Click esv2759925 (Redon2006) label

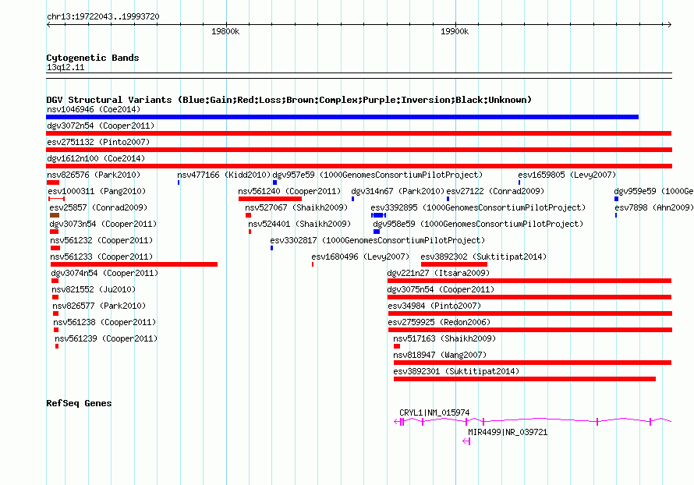tap(439, 322)
